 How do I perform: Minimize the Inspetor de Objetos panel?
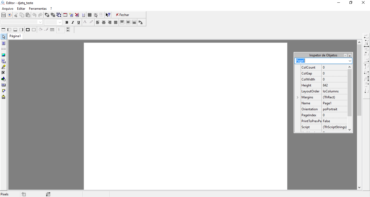tap(345, 56)
